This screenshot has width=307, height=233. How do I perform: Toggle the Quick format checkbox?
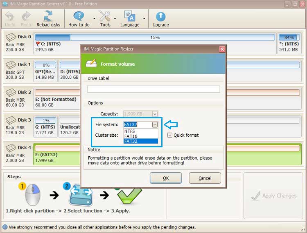pos(170,135)
